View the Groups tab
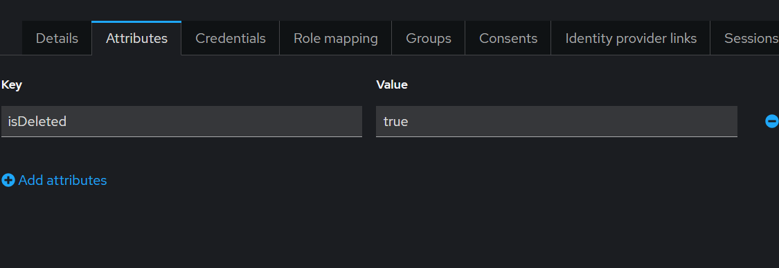This screenshot has width=779, height=268. (428, 38)
